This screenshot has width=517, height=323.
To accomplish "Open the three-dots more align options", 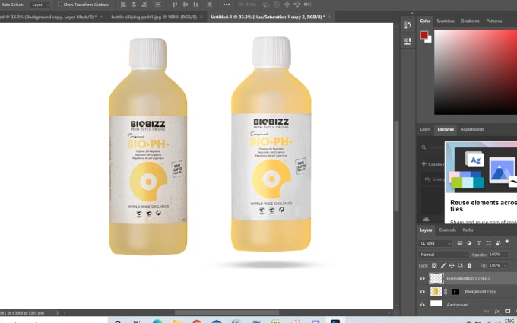I will click(x=227, y=5).
